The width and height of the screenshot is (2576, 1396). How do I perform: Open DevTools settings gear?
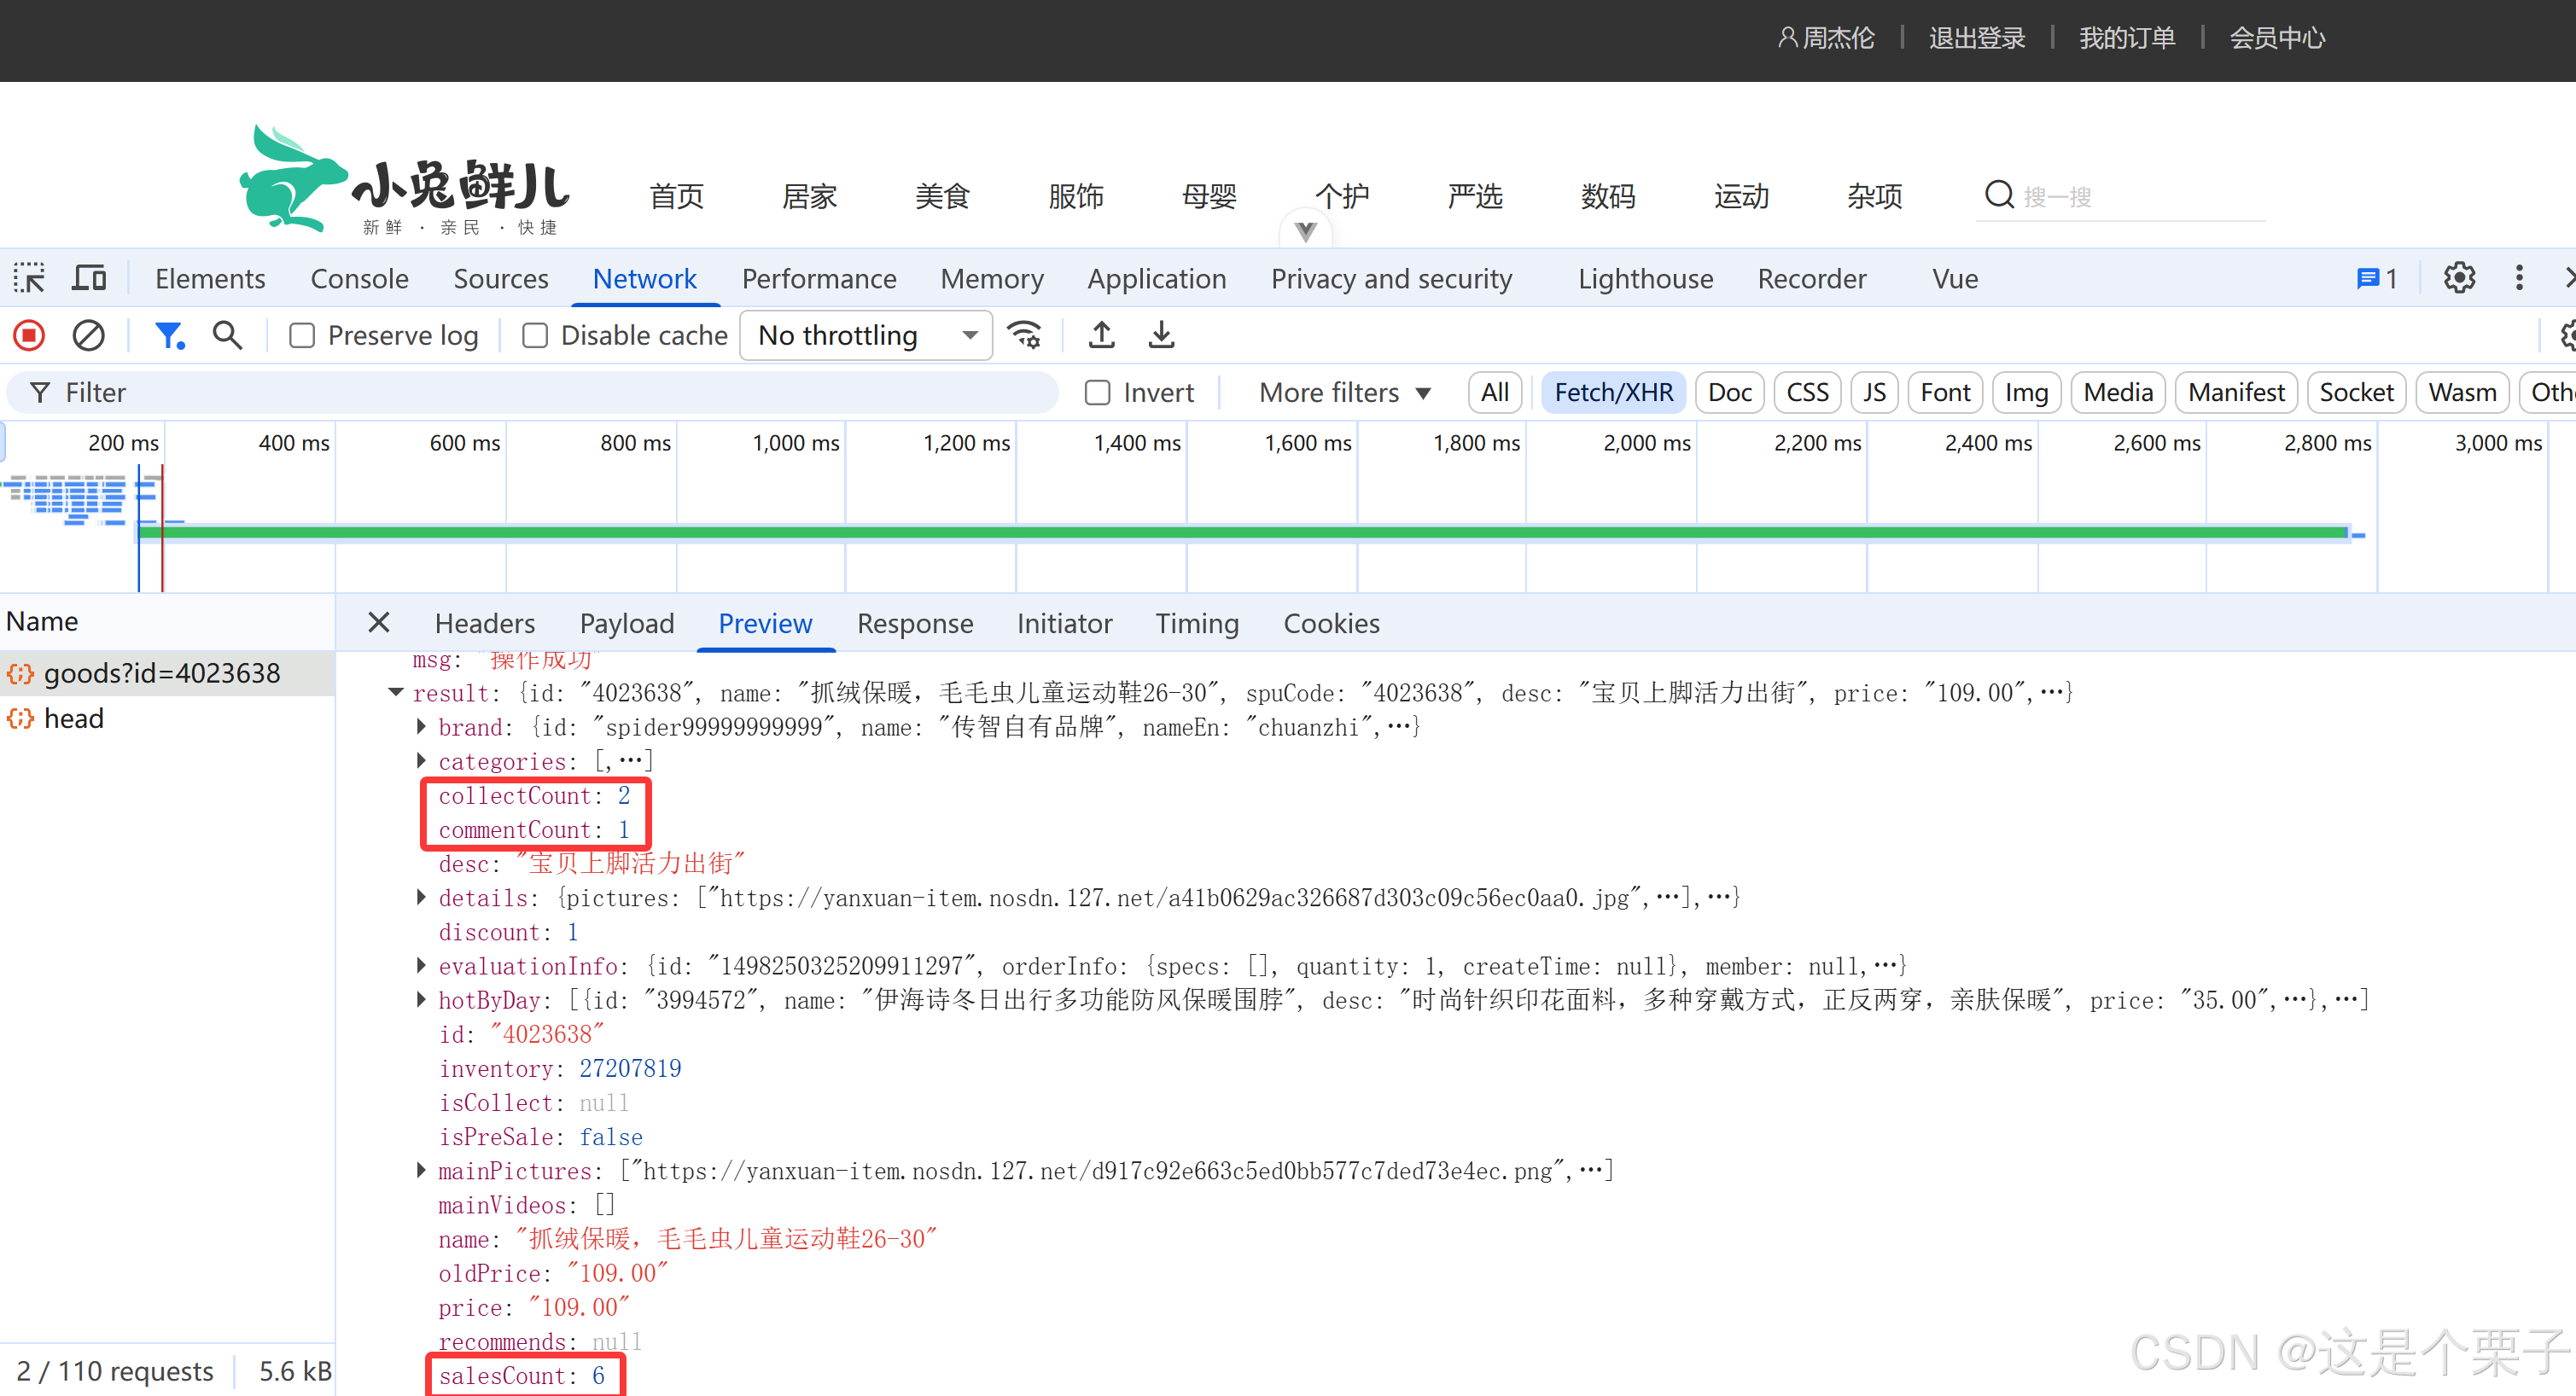coord(2458,278)
